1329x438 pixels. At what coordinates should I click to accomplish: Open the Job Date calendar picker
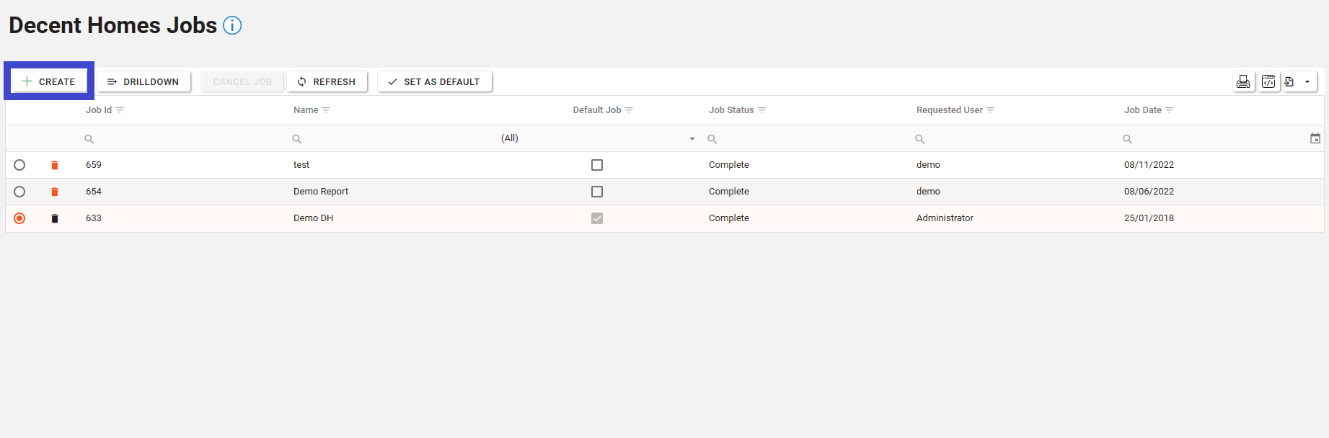[1315, 138]
